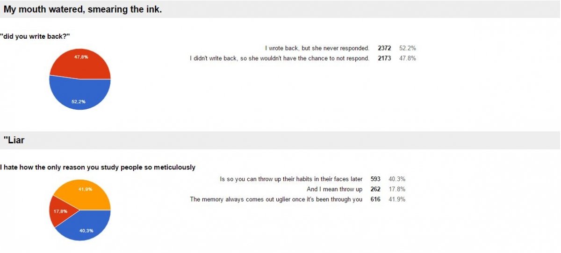The width and height of the screenshot is (561, 253).
Task: Click the 52.2% percentage in the list
Action: click(x=408, y=48)
